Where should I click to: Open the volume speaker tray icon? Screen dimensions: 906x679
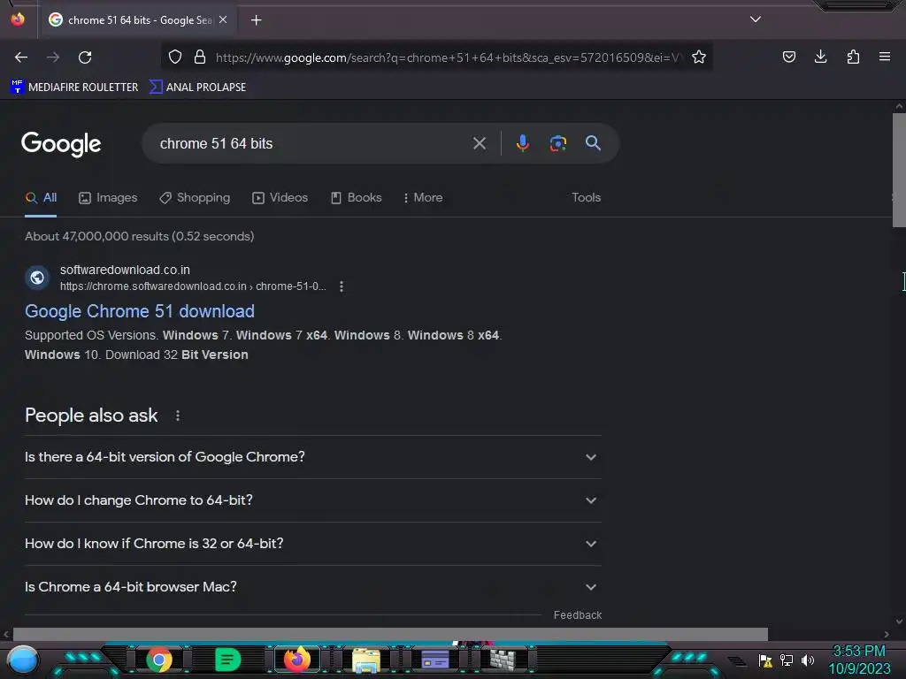[807, 660]
